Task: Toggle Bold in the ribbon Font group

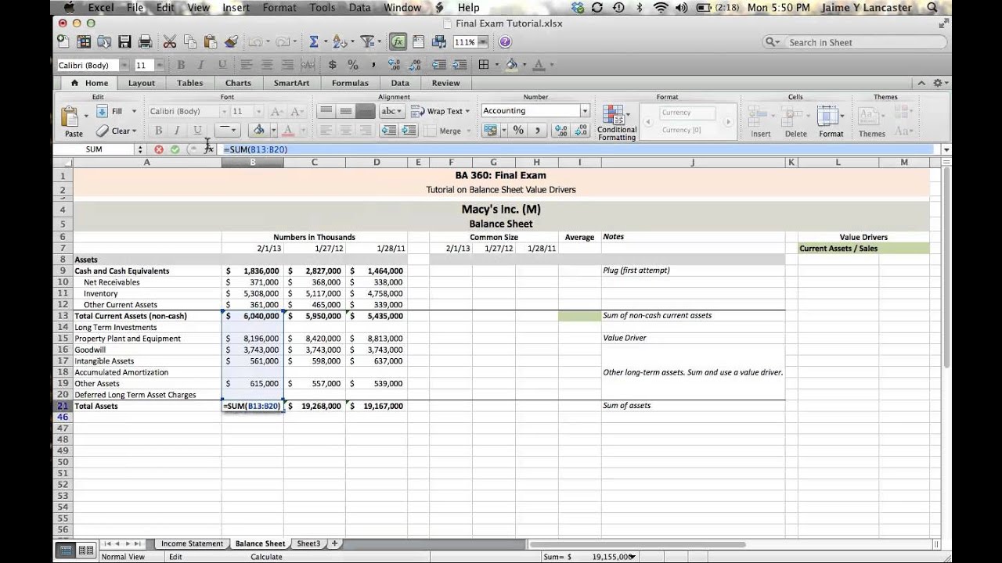Action: coord(158,131)
